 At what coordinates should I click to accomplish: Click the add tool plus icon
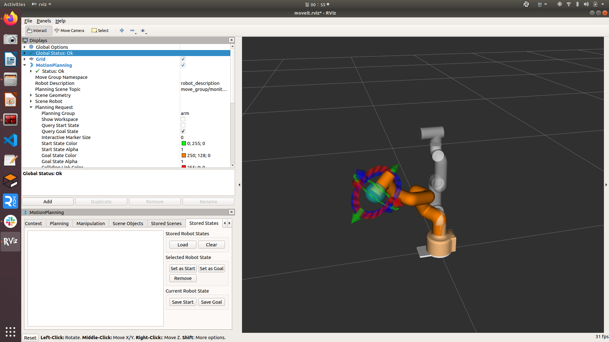(122, 30)
